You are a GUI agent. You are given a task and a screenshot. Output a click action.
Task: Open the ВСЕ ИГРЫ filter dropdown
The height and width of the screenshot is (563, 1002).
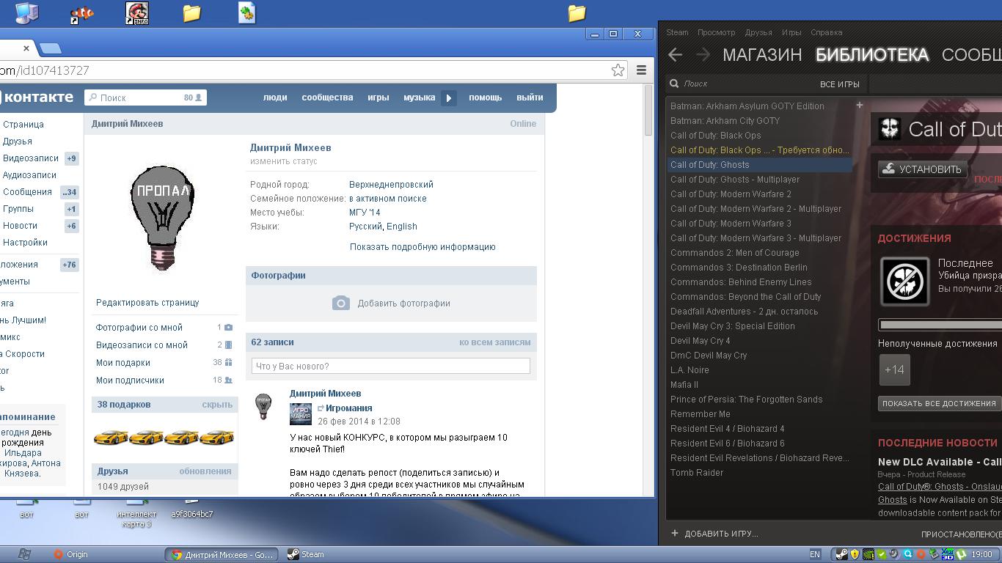pos(839,84)
